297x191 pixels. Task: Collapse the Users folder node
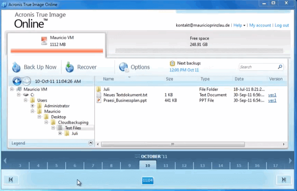26,100
